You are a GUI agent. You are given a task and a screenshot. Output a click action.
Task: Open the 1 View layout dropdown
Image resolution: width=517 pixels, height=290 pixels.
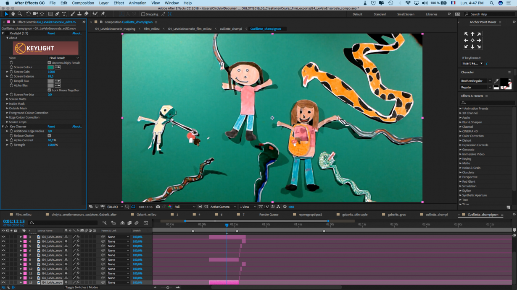(x=247, y=207)
